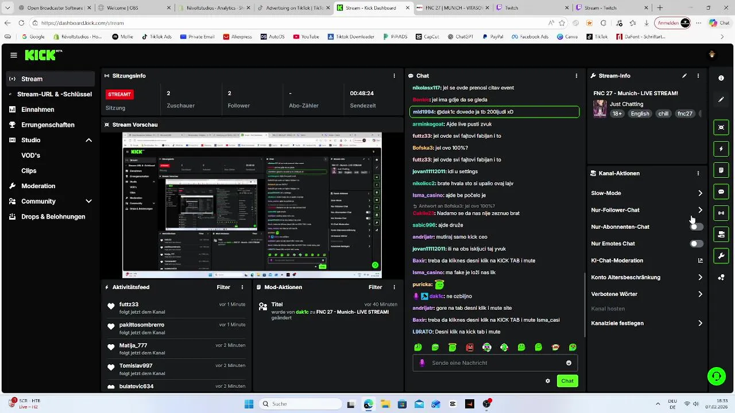Open the Stream-Info three-dot menu
735x413 pixels.
(x=698, y=76)
